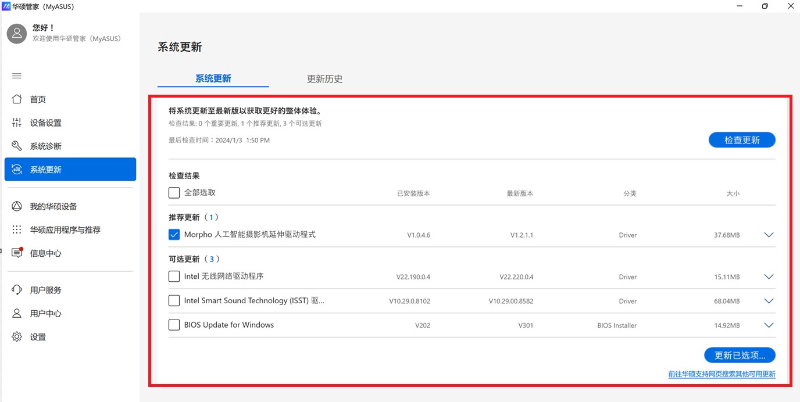Click the hamburger menu icon in sidebar
800x402 pixels.
click(x=17, y=76)
